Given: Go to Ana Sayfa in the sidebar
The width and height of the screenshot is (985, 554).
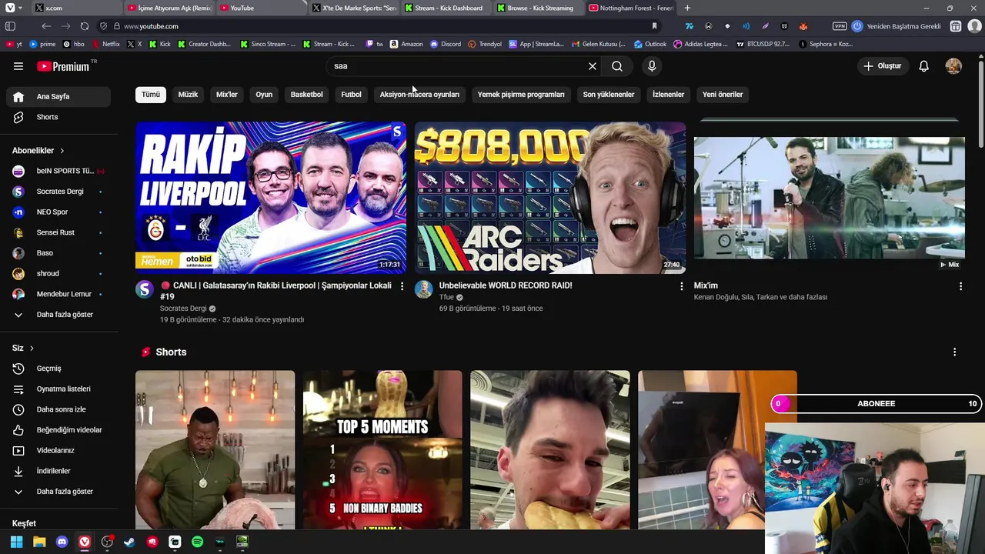Looking at the screenshot, I should click(x=58, y=97).
